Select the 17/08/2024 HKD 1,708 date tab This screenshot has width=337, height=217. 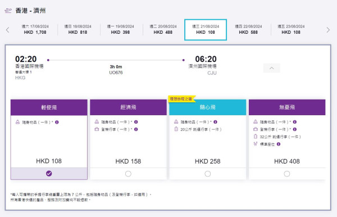tap(35, 29)
